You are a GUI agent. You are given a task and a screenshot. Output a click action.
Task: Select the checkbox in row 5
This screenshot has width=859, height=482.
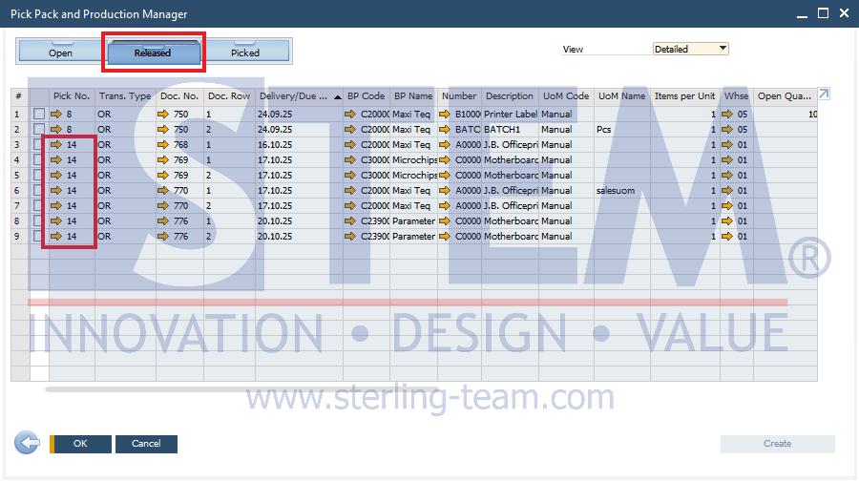(x=39, y=176)
